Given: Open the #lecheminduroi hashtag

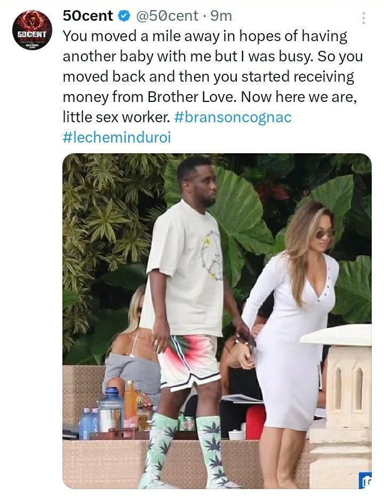Looking at the screenshot, I should [x=117, y=137].
